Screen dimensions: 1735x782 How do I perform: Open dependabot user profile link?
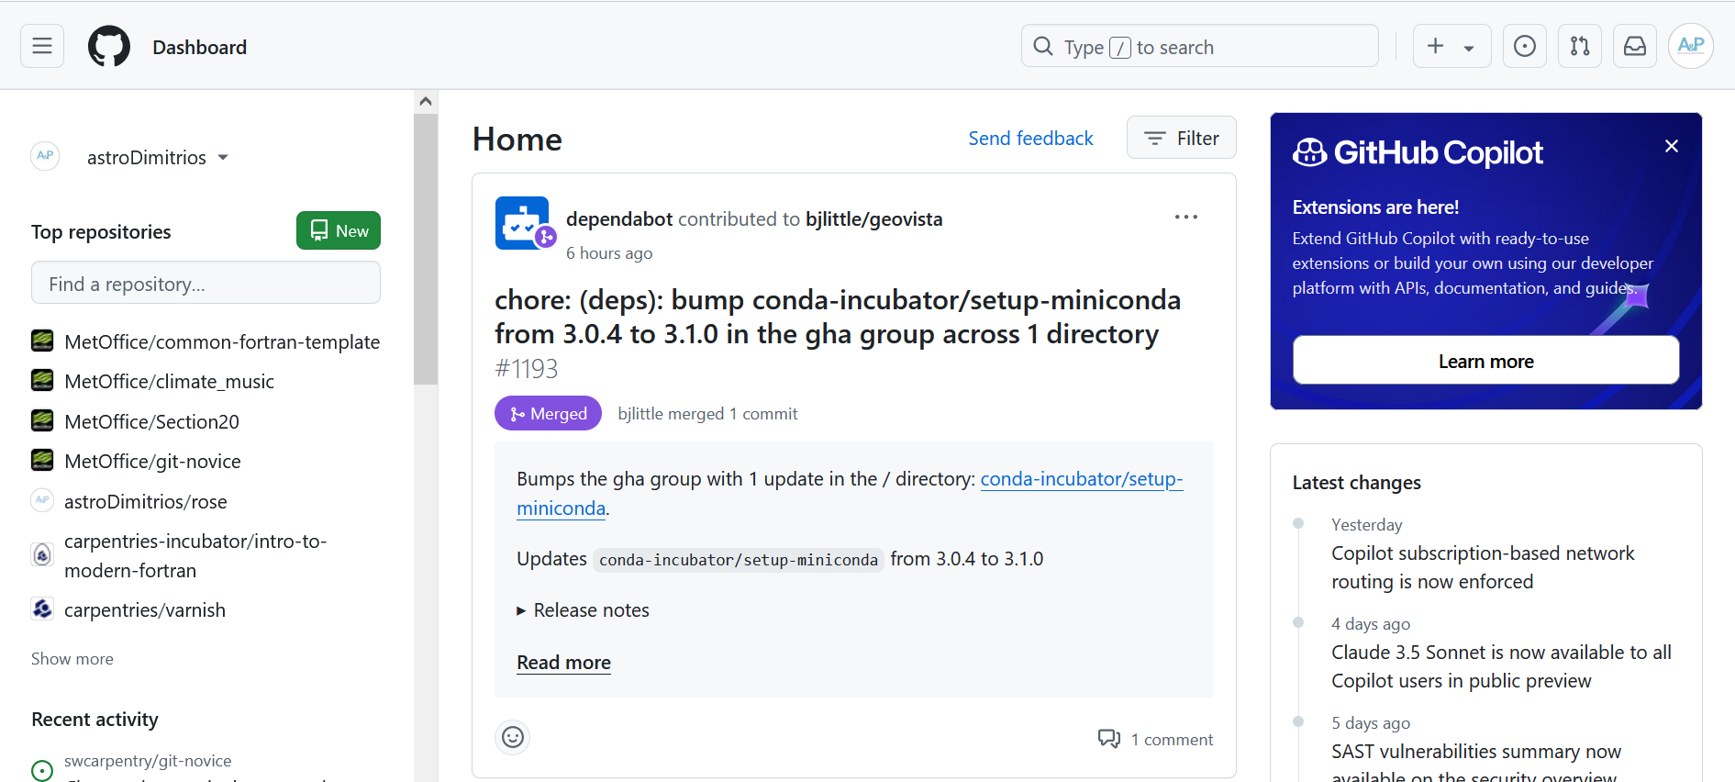coord(619,218)
